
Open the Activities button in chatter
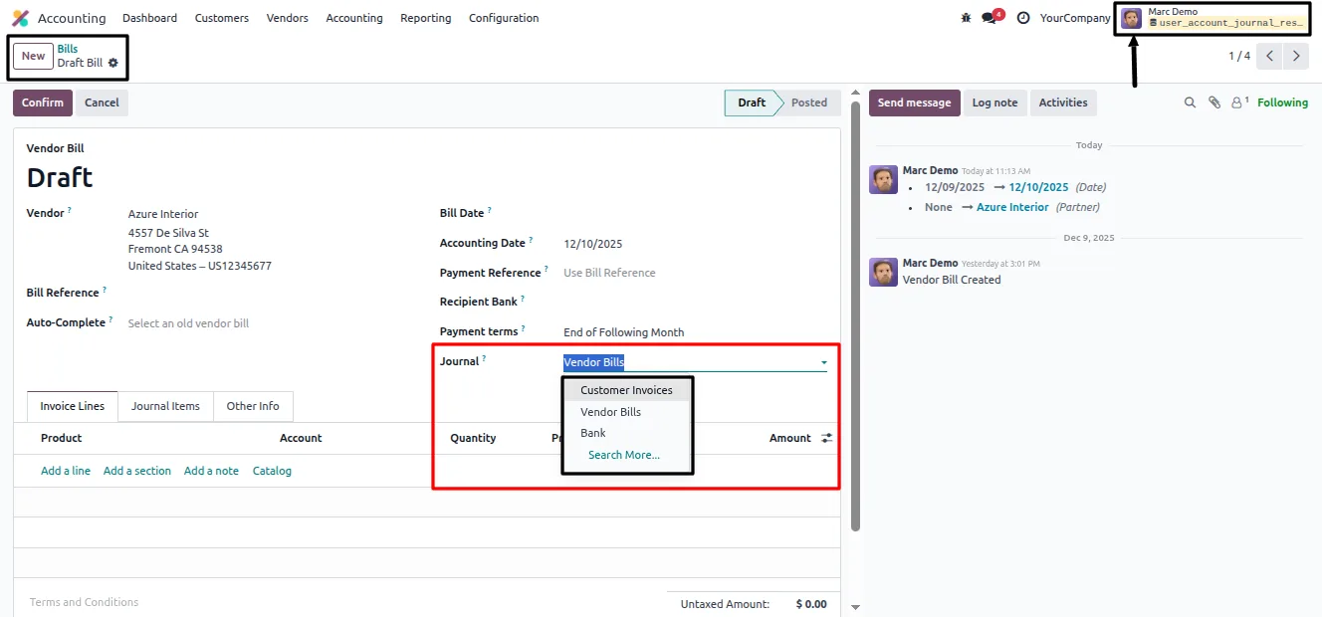click(x=1063, y=103)
